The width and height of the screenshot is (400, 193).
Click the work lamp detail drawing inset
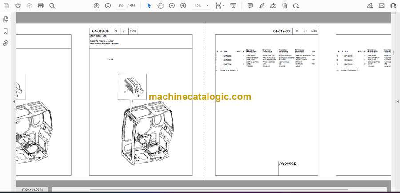132,87
